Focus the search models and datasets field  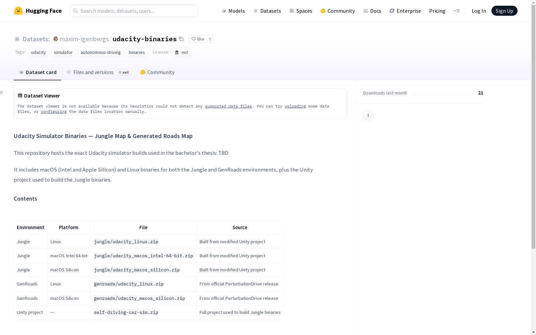point(134,11)
